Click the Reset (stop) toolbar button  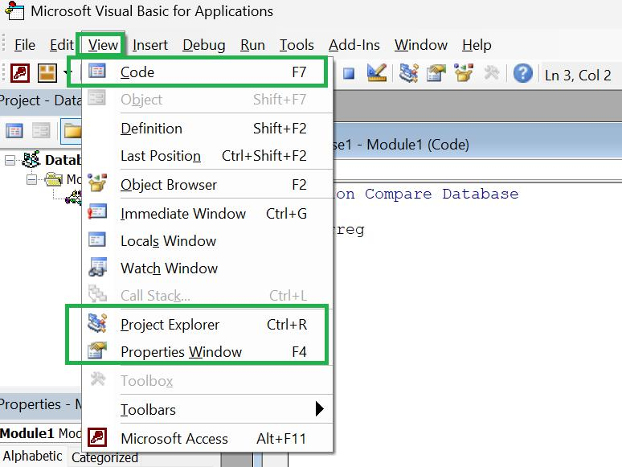pyautogui.click(x=349, y=74)
